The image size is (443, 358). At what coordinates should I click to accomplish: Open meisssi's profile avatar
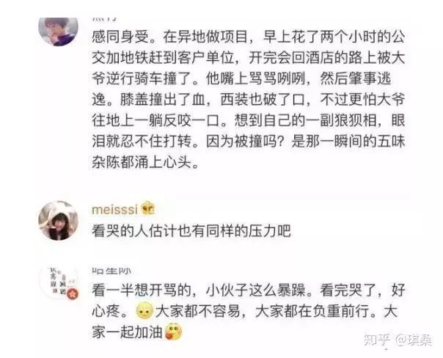(58, 221)
